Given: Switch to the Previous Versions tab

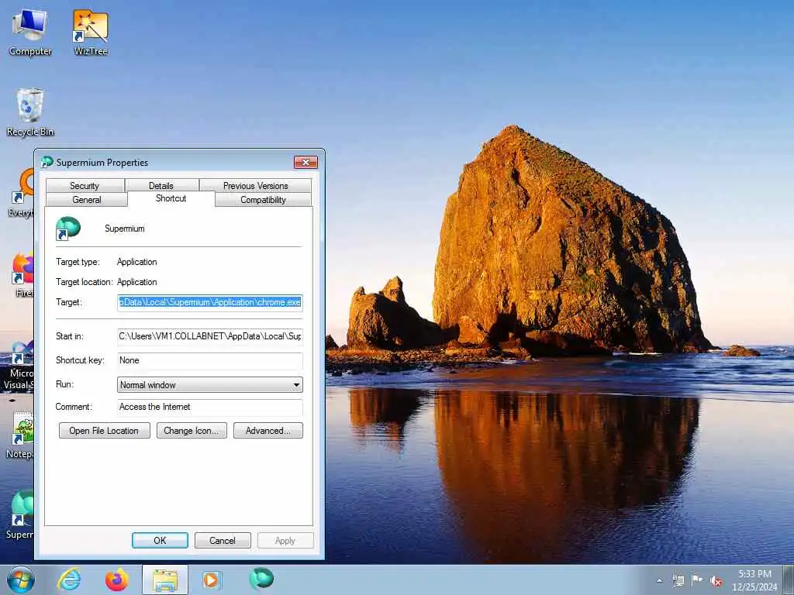Looking at the screenshot, I should [256, 186].
